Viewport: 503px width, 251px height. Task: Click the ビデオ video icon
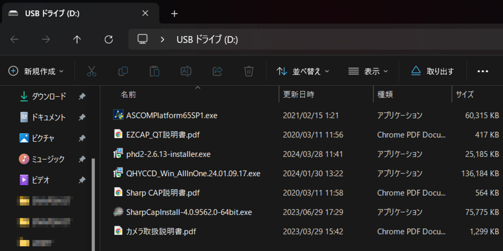click(24, 180)
